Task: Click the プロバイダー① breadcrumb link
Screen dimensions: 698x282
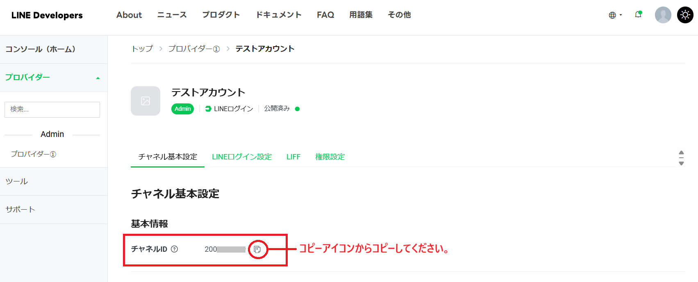Action: [x=194, y=49]
